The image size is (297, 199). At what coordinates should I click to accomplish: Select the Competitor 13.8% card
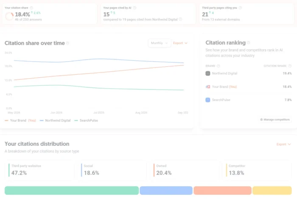click(257, 170)
